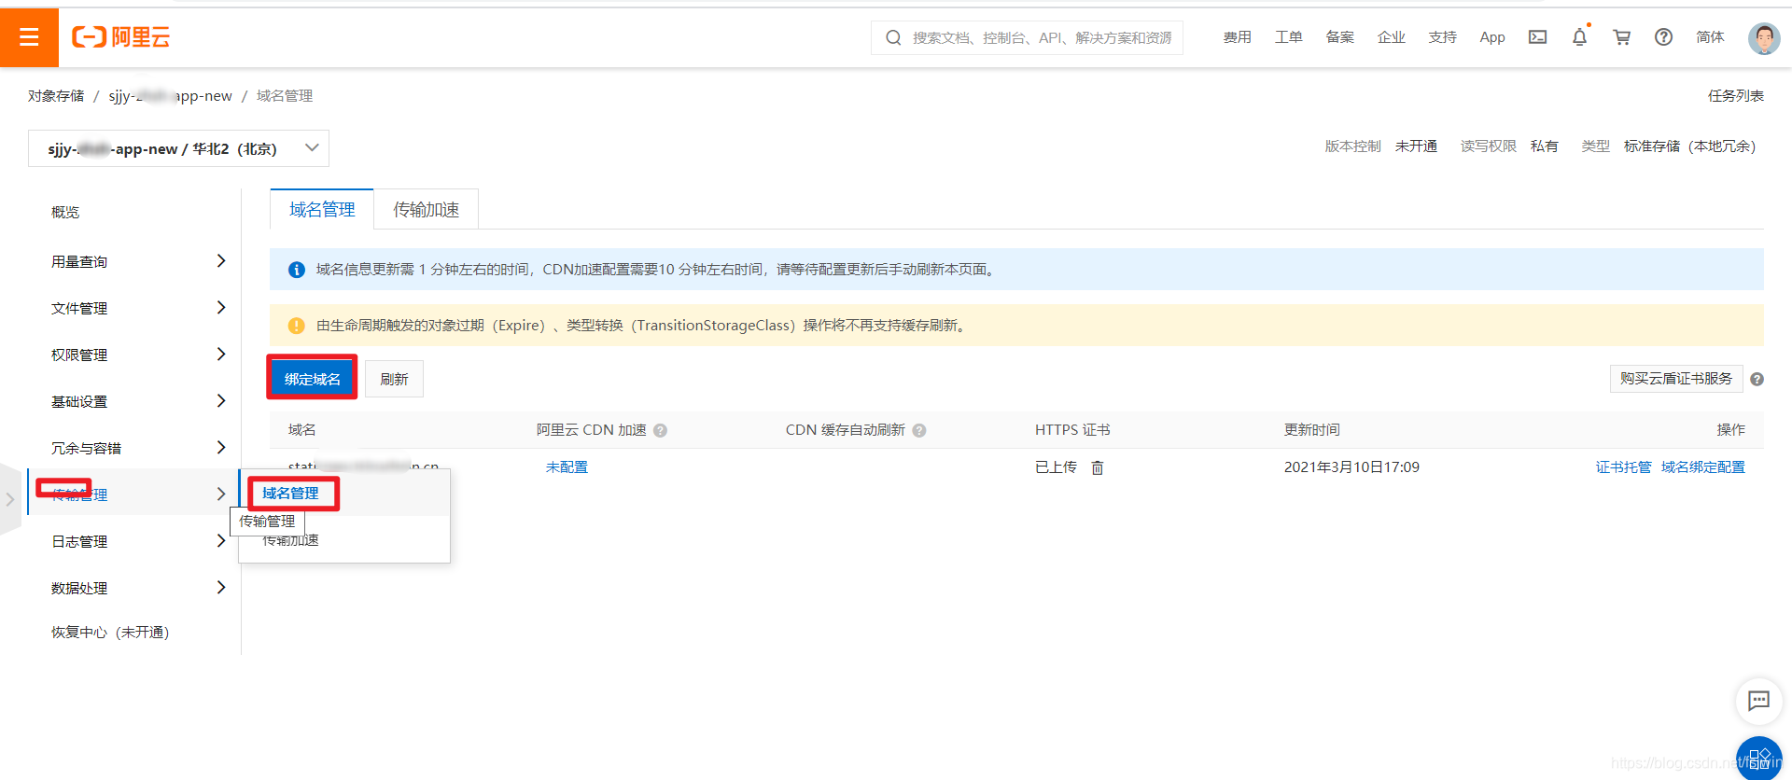This screenshot has height=780, width=1792.
Task: Open 备案 in top navigation
Action: (x=1340, y=37)
